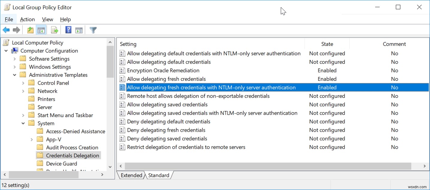Sort settings by clicking the State column header
This screenshot has height=190, width=430.
coord(327,44)
